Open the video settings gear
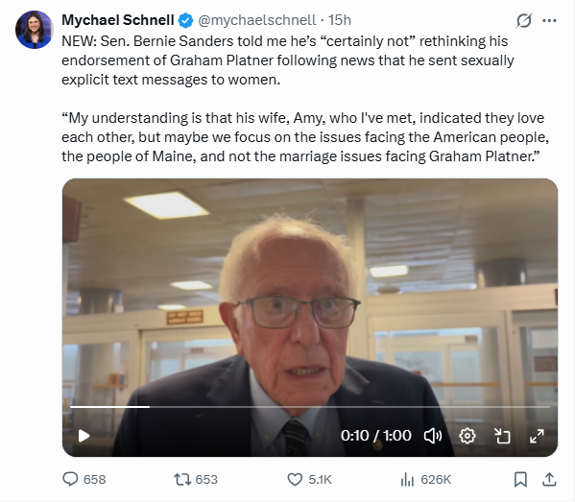The height and width of the screenshot is (502, 575). click(467, 436)
